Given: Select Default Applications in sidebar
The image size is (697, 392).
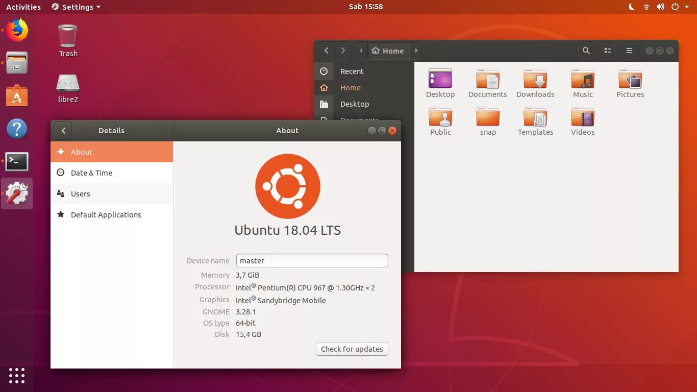Looking at the screenshot, I should coord(112,214).
